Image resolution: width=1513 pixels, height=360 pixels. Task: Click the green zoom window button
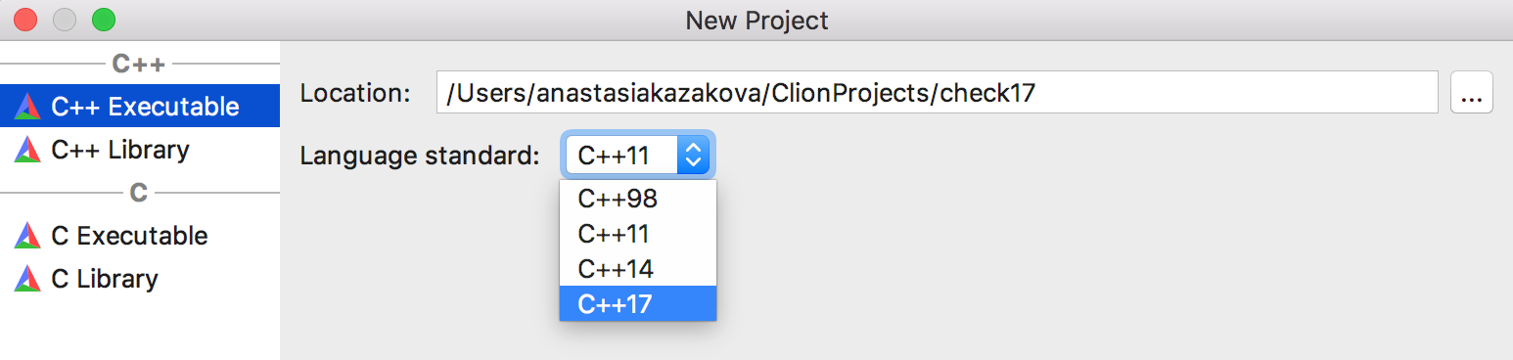103,19
